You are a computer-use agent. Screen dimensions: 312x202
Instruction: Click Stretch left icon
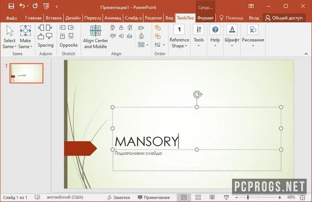point(62,27)
